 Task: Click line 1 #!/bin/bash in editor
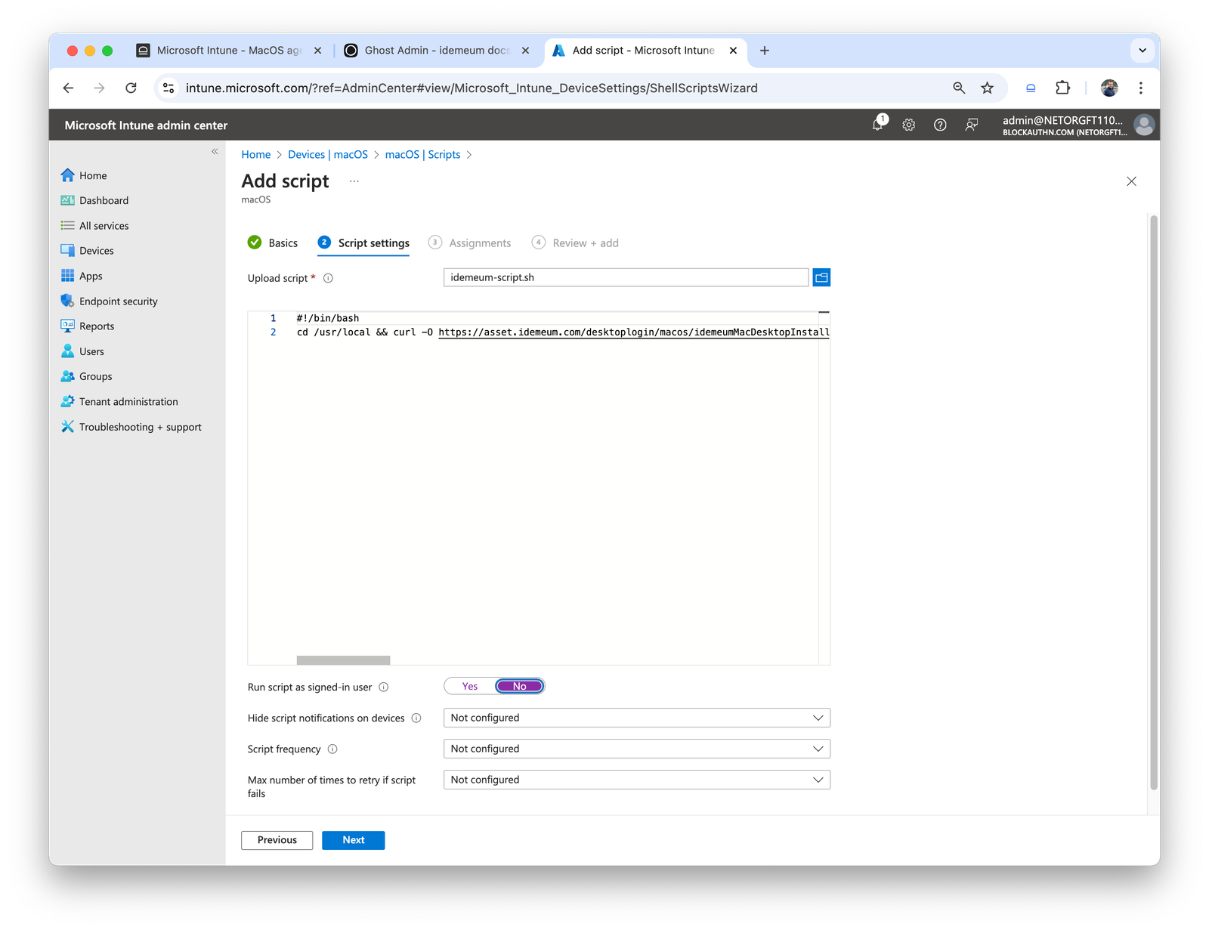tap(327, 318)
